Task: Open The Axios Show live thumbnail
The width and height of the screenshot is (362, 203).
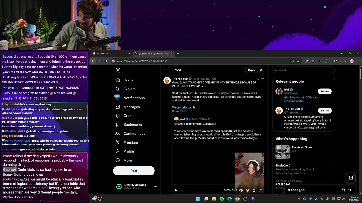Action: 283,152
